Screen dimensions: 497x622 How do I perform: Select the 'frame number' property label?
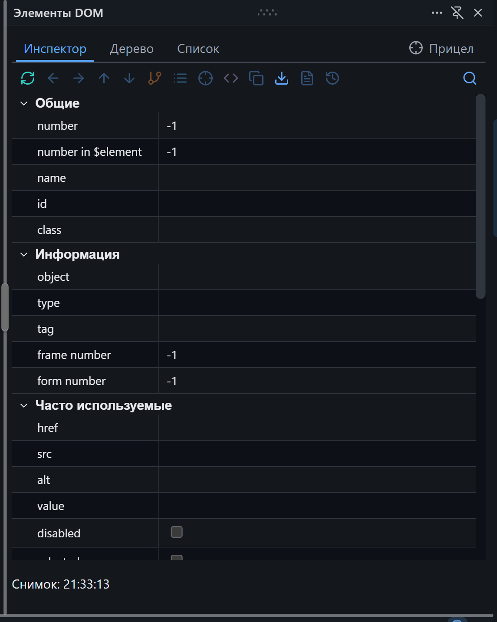coord(74,355)
